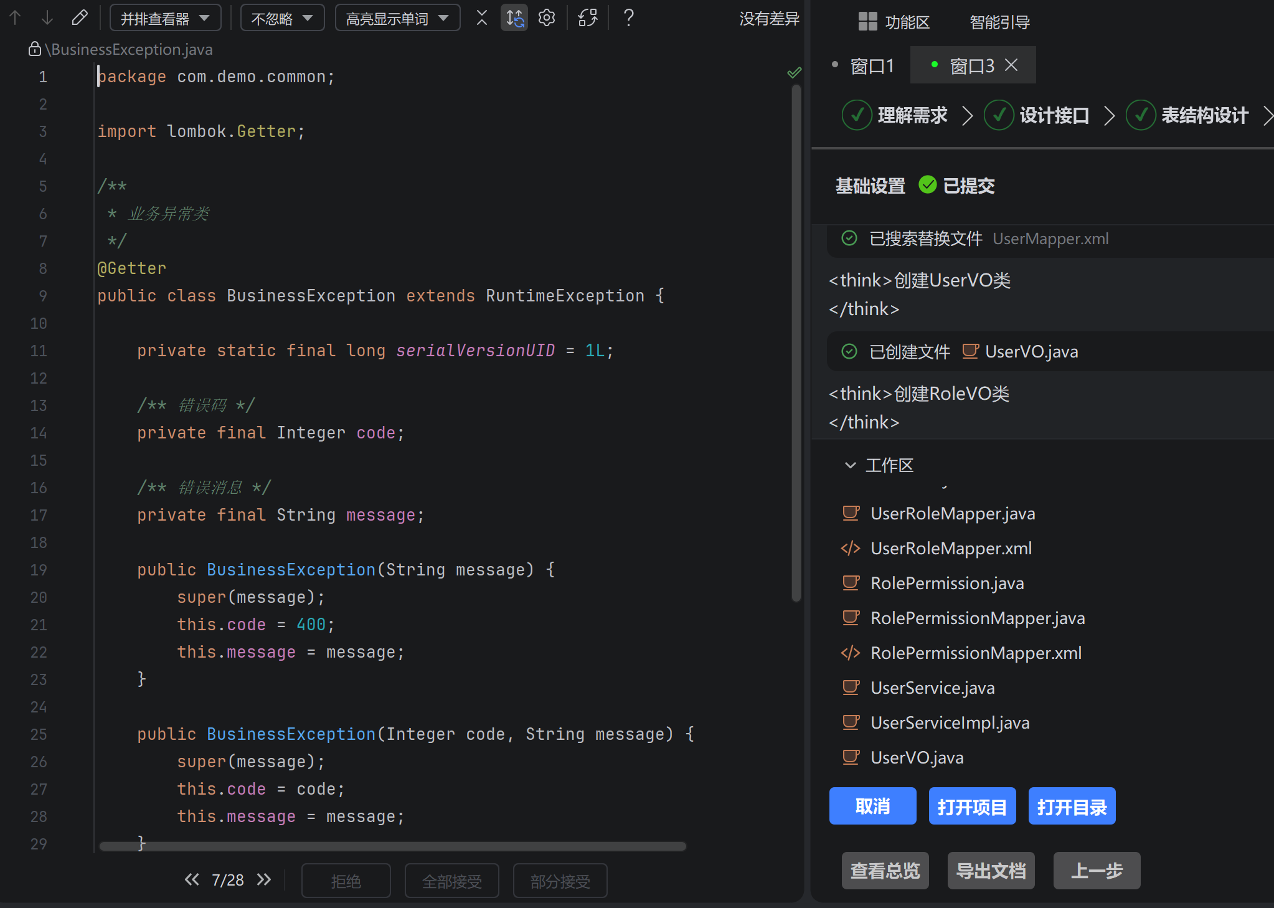Click the 理解需求 checkmark circle icon
Screen dimensions: 1274x908
(857, 115)
